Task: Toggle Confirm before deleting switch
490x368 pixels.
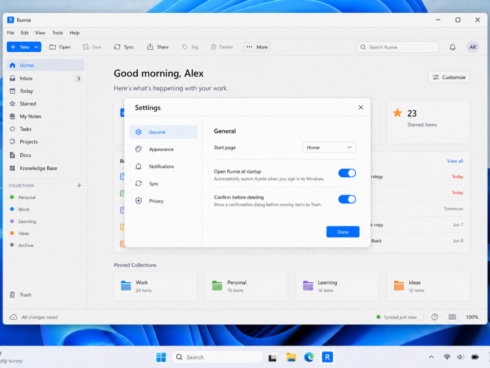Action: [x=347, y=199]
